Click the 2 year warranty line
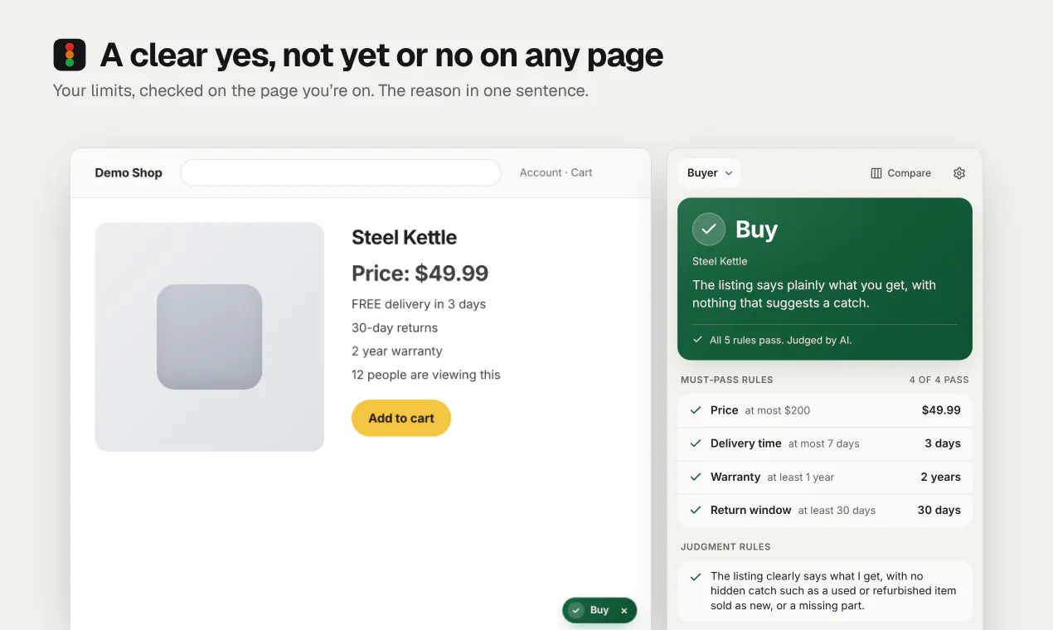Viewport: 1053px width, 630px height. [397, 351]
